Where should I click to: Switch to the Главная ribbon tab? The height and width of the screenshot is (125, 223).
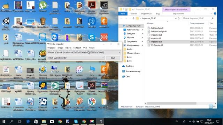[133, 14]
